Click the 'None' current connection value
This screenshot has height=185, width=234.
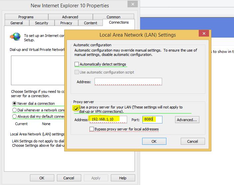click(x=46, y=124)
